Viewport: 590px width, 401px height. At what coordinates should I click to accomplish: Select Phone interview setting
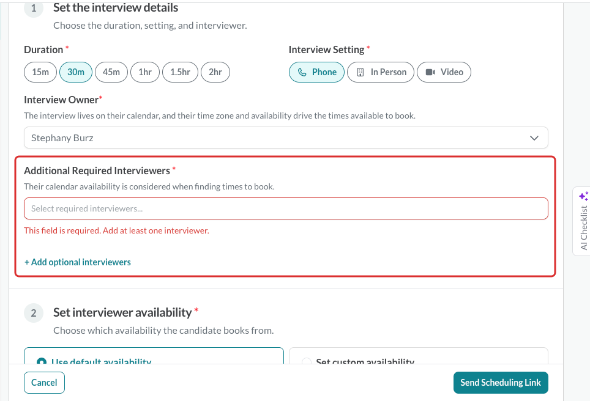316,72
